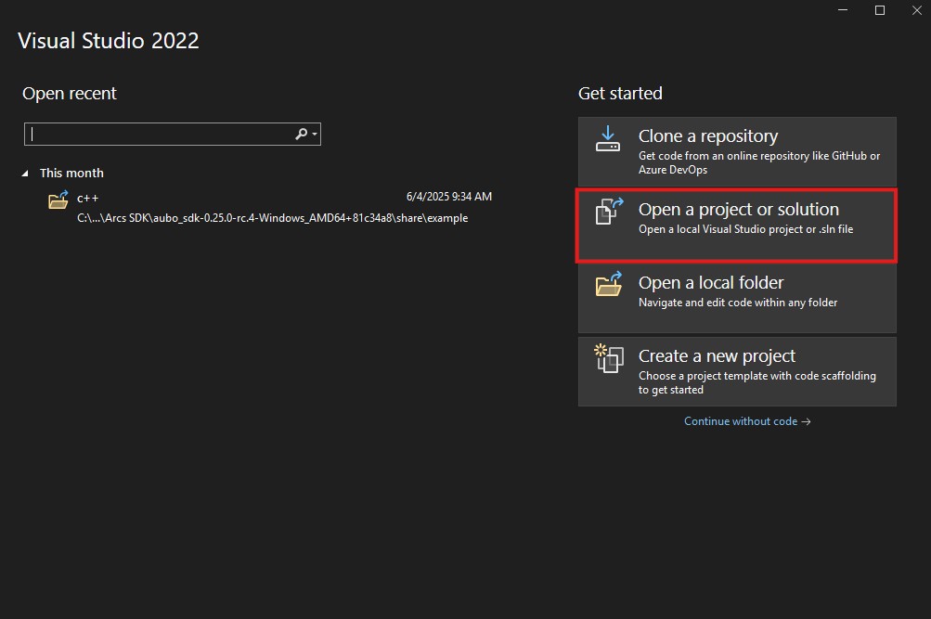Open the recent c++ folder entry

[258, 207]
